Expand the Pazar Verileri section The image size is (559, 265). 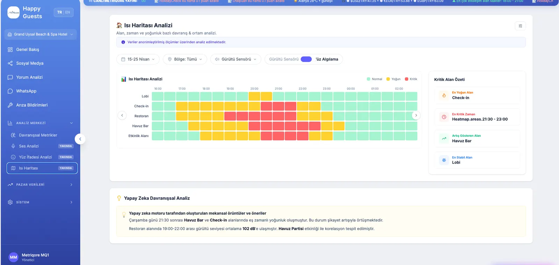click(41, 185)
